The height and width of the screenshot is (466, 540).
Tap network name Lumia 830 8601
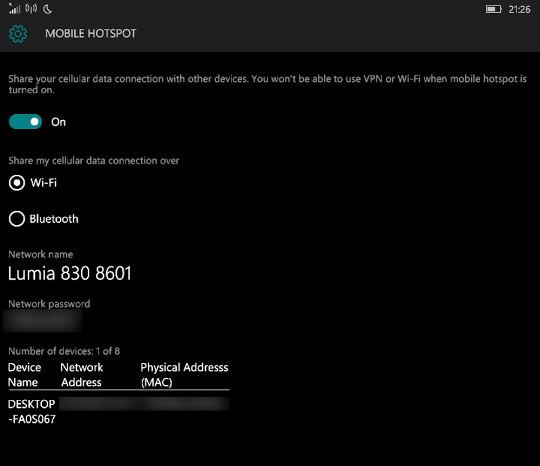[x=70, y=274]
